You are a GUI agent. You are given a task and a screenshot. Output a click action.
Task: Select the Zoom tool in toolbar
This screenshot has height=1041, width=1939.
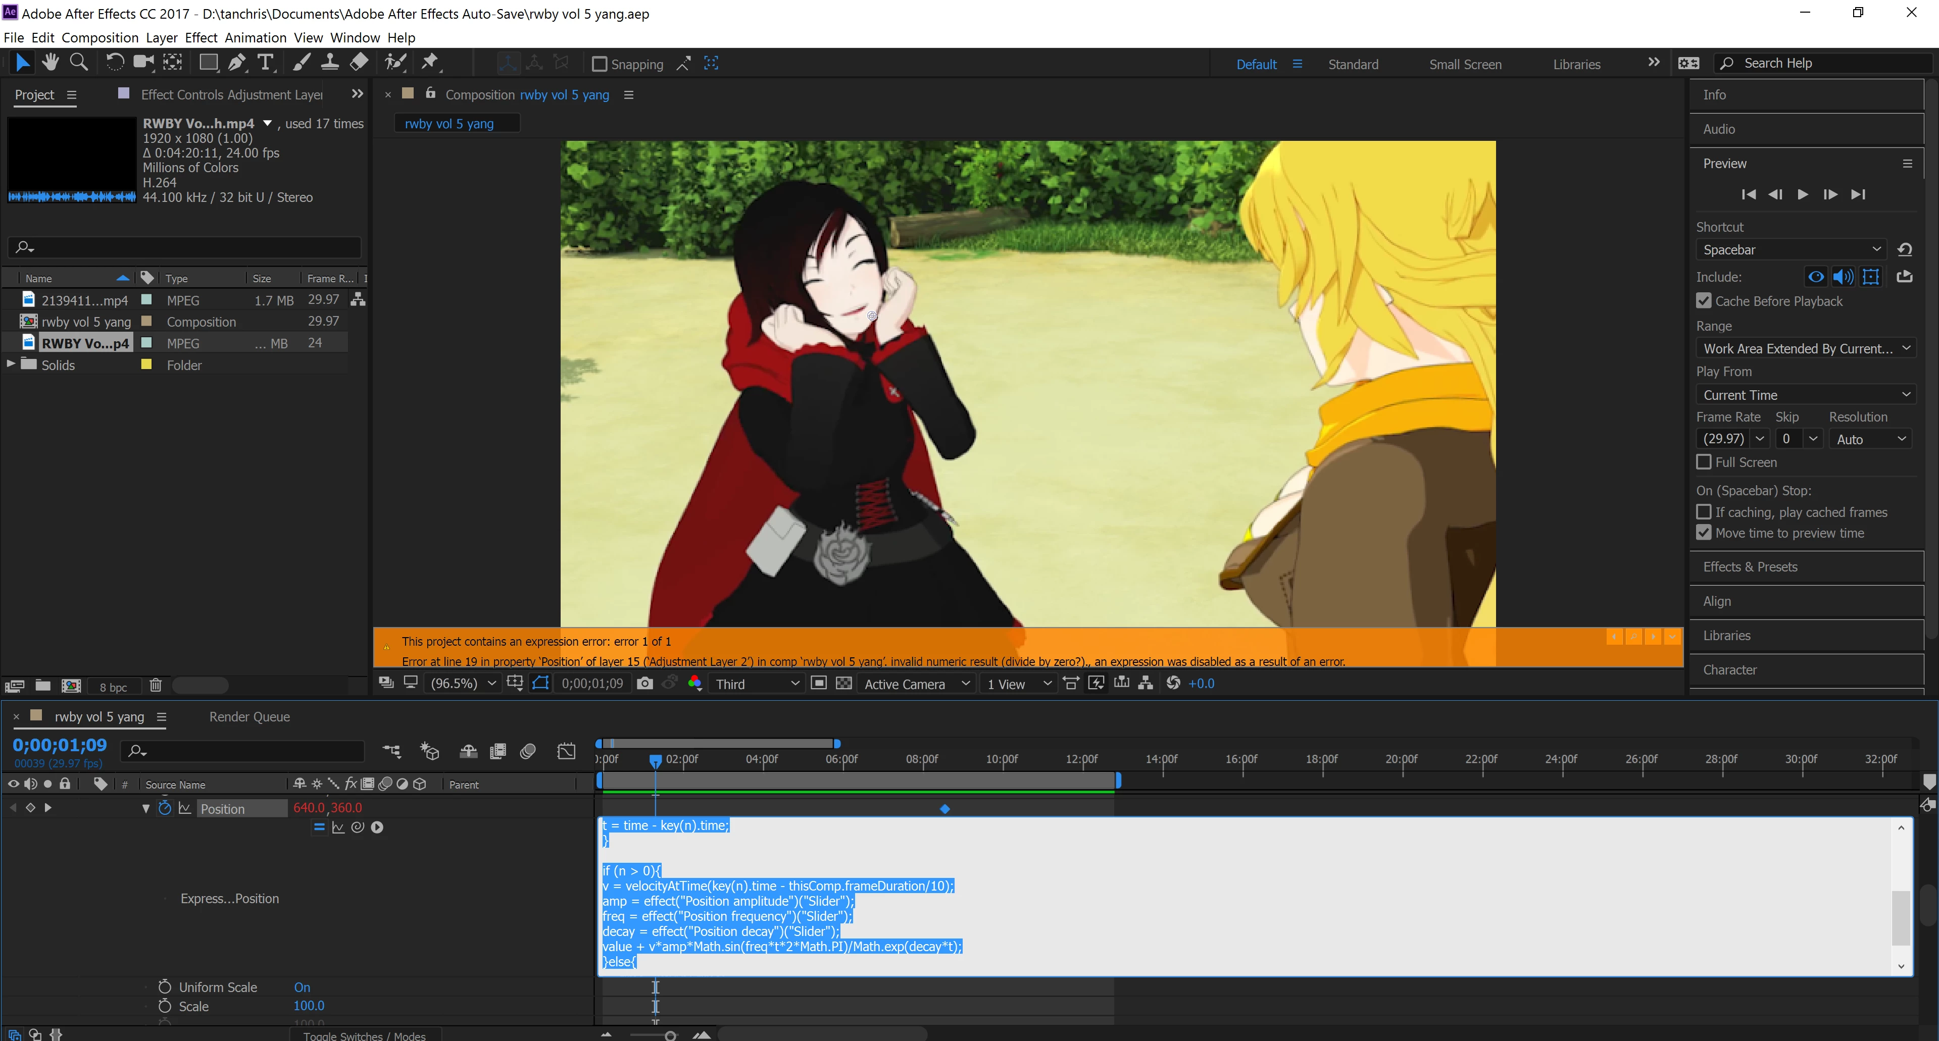point(78,63)
